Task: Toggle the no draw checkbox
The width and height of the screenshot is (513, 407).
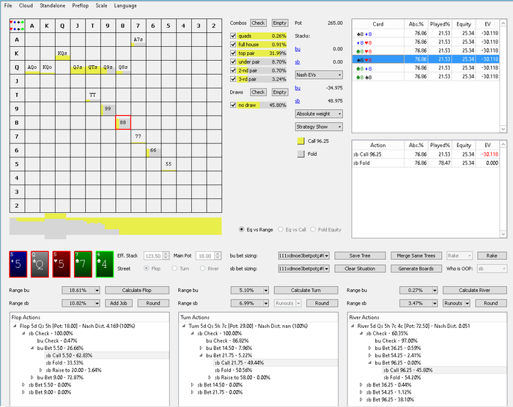Action: click(233, 105)
